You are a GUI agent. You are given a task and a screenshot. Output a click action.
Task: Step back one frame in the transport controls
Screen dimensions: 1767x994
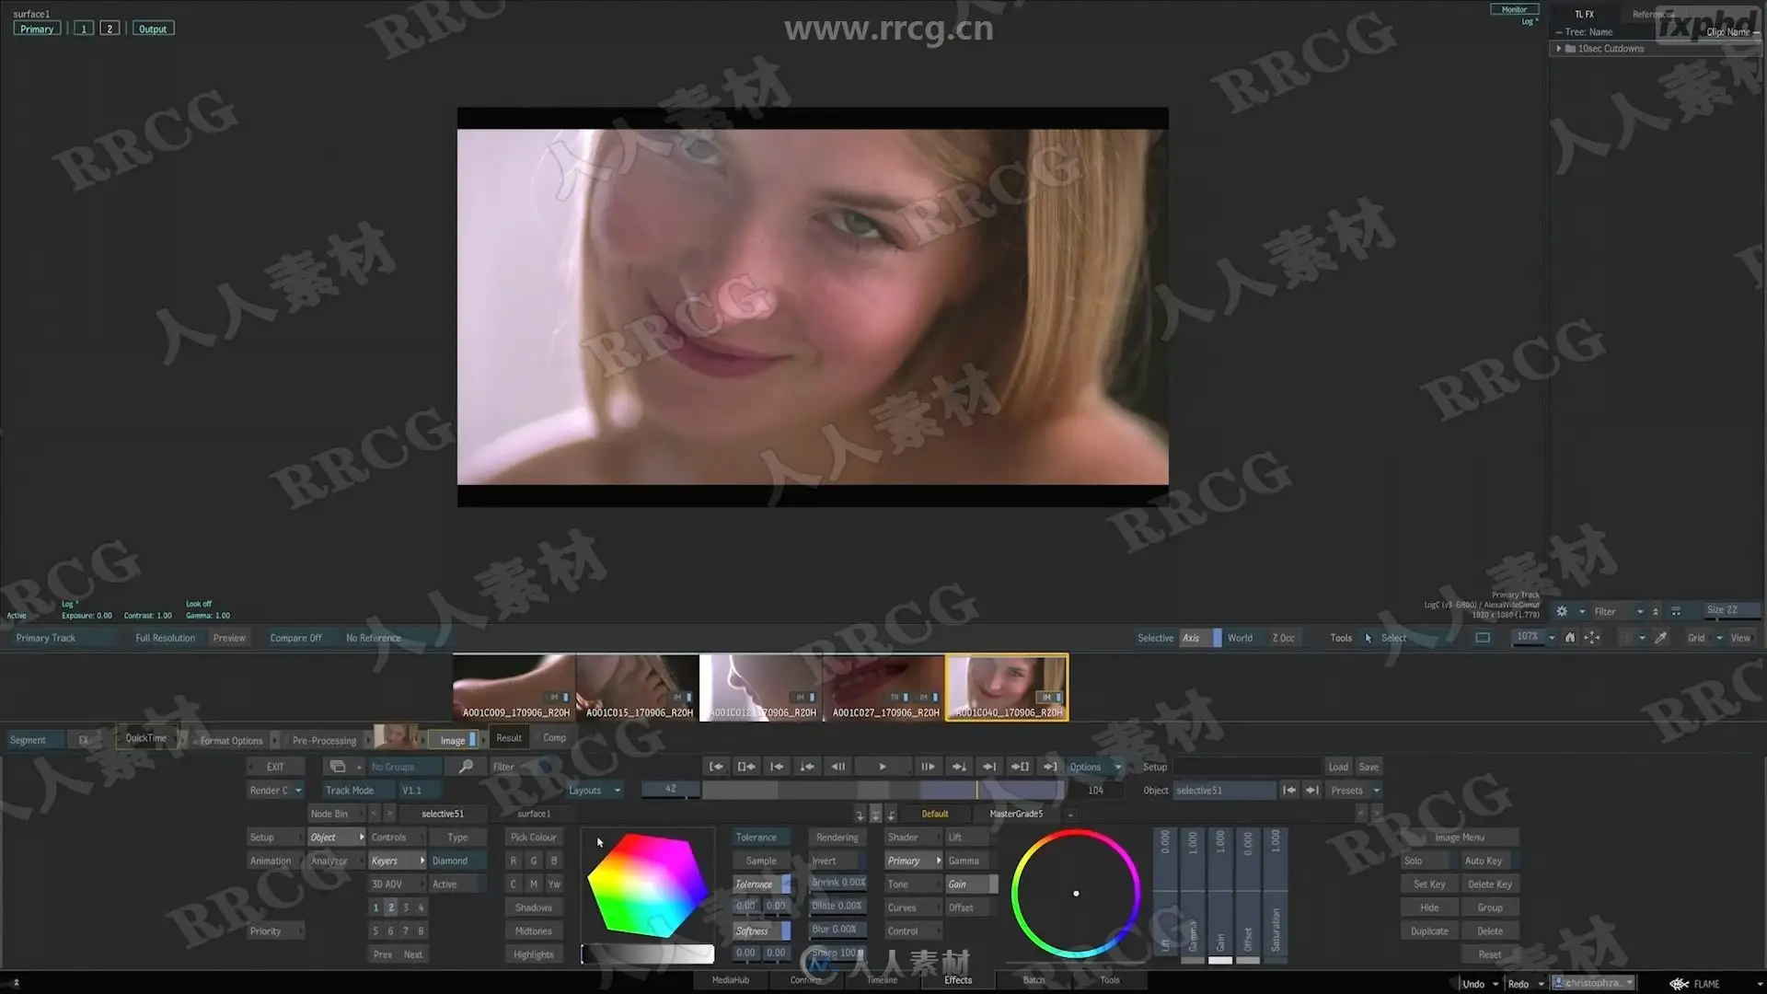(837, 767)
